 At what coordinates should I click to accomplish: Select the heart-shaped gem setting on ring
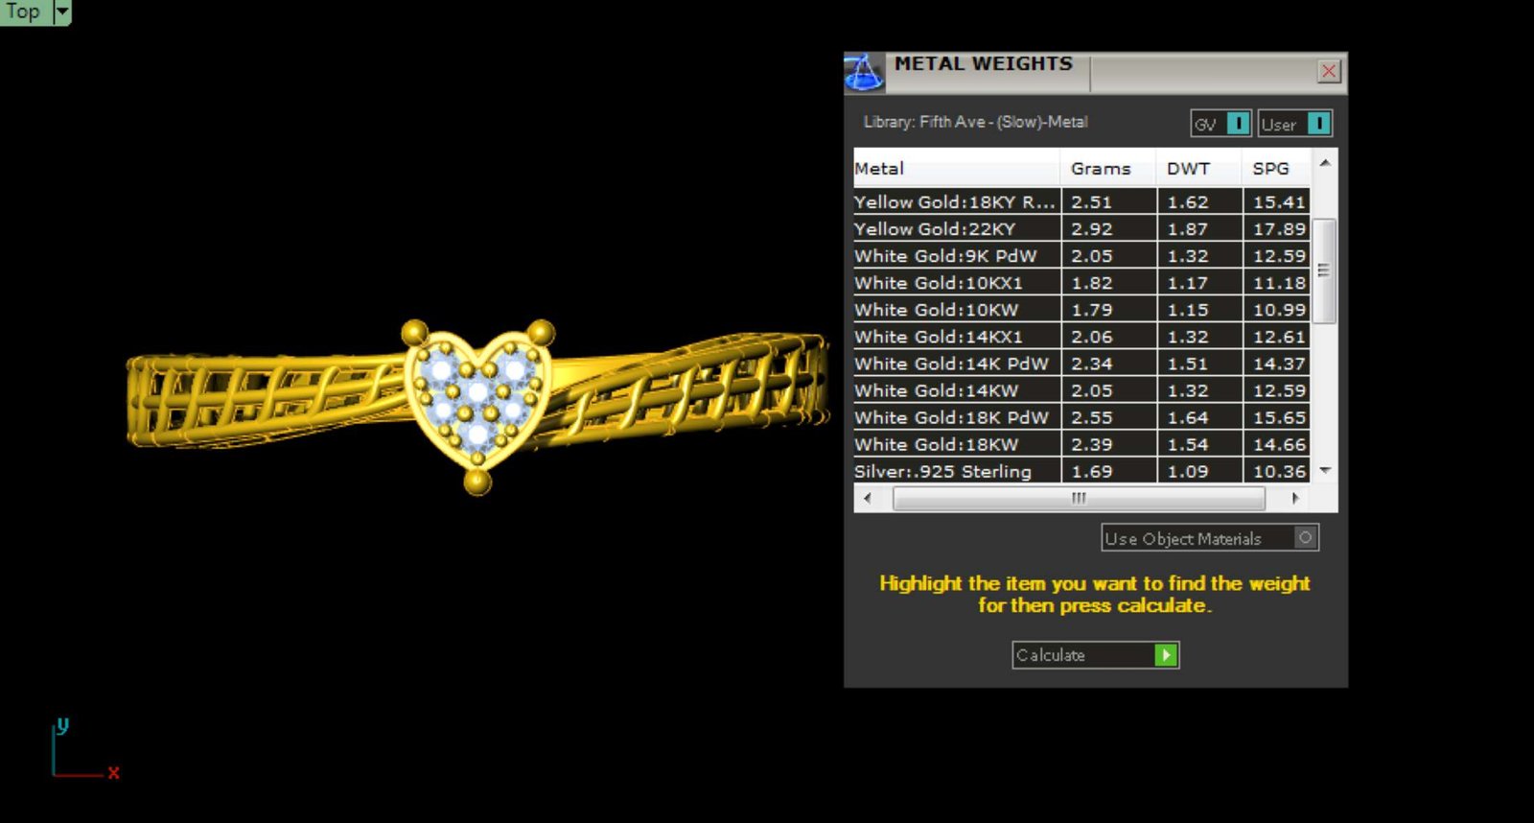[x=477, y=393]
